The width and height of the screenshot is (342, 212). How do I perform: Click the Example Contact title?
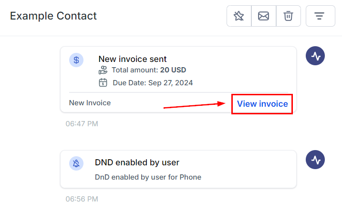tap(53, 16)
